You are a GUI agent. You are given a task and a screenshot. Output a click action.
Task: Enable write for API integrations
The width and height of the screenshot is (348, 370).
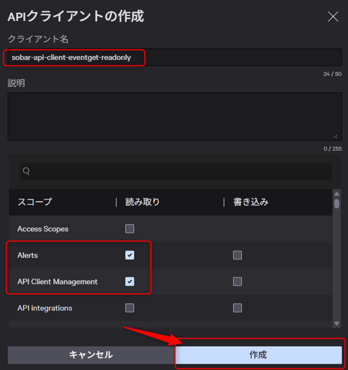(x=237, y=308)
